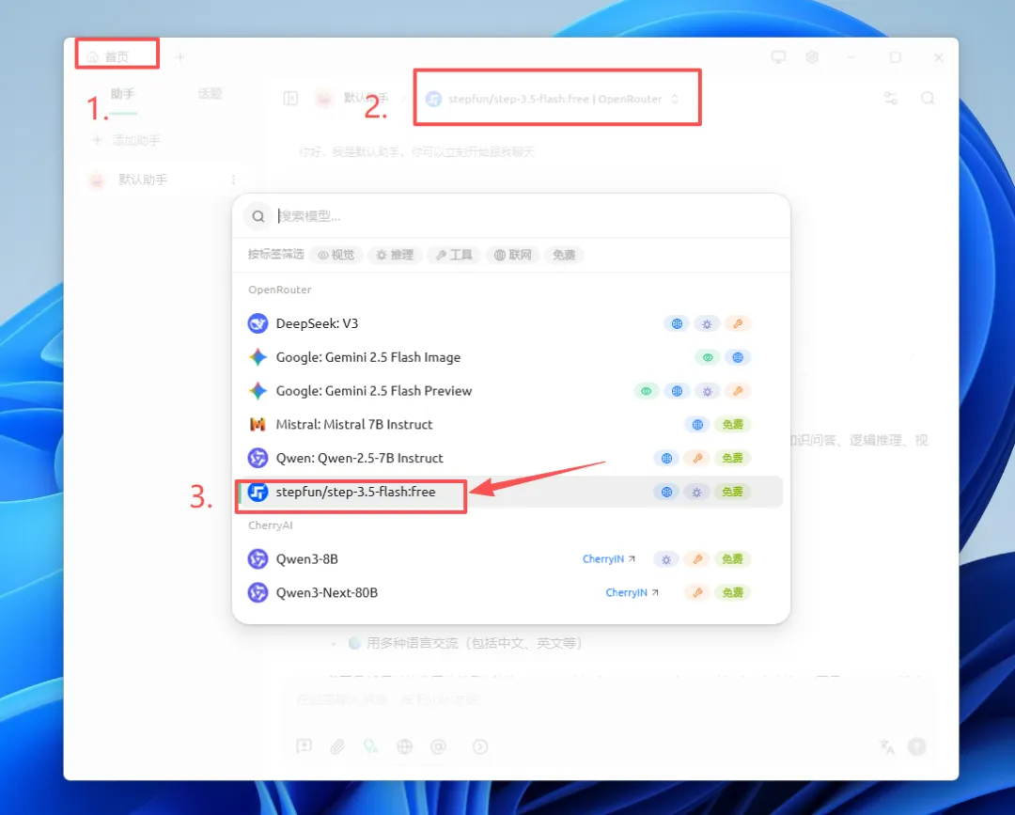Toggle the thinking lightbulb icon
The image size is (1015, 815).
pos(371,746)
